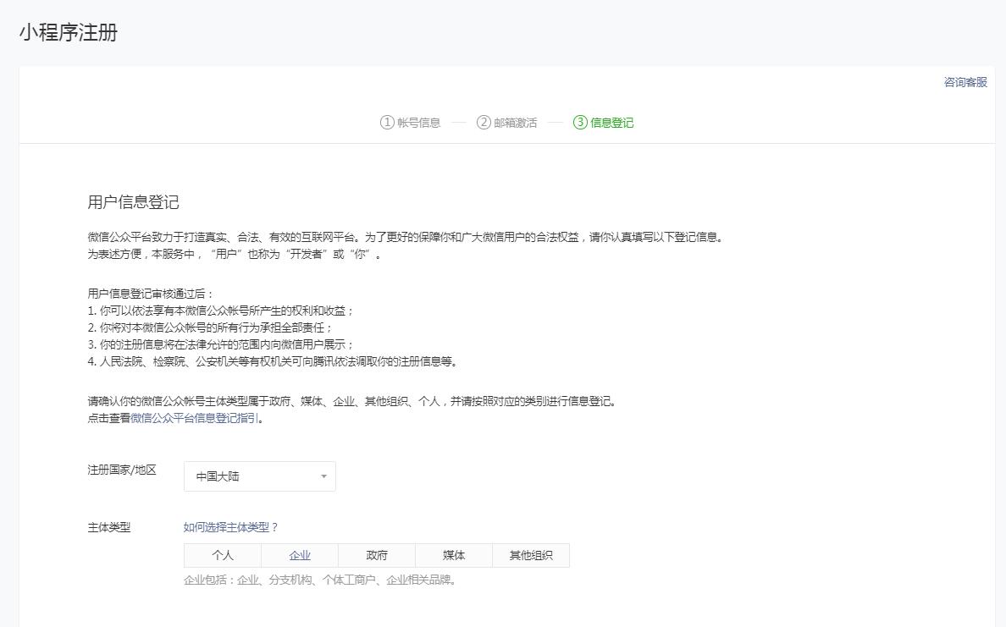The width and height of the screenshot is (1006, 627).
Task: Click the step 1 circled number icon
Action: 387,123
